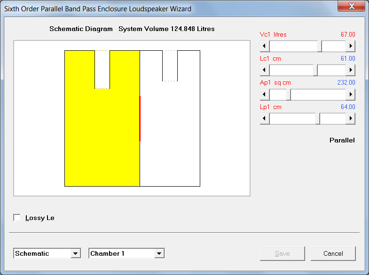This screenshot has height=275, width=369.
Task: Open the Chamber 1 dropdown
Action: point(159,253)
